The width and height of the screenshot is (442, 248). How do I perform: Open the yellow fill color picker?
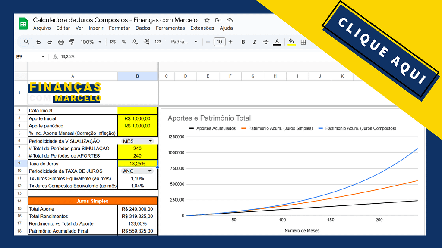(x=292, y=42)
